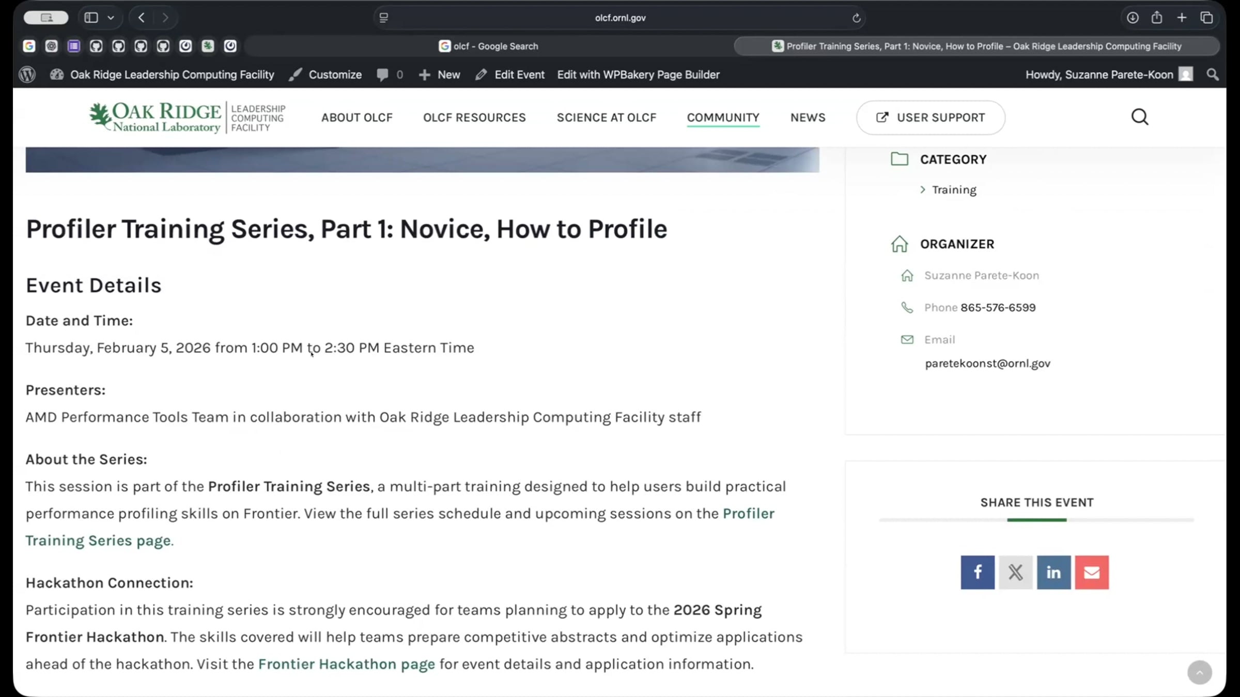Click the USER SUPPORT button

point(931,117)
